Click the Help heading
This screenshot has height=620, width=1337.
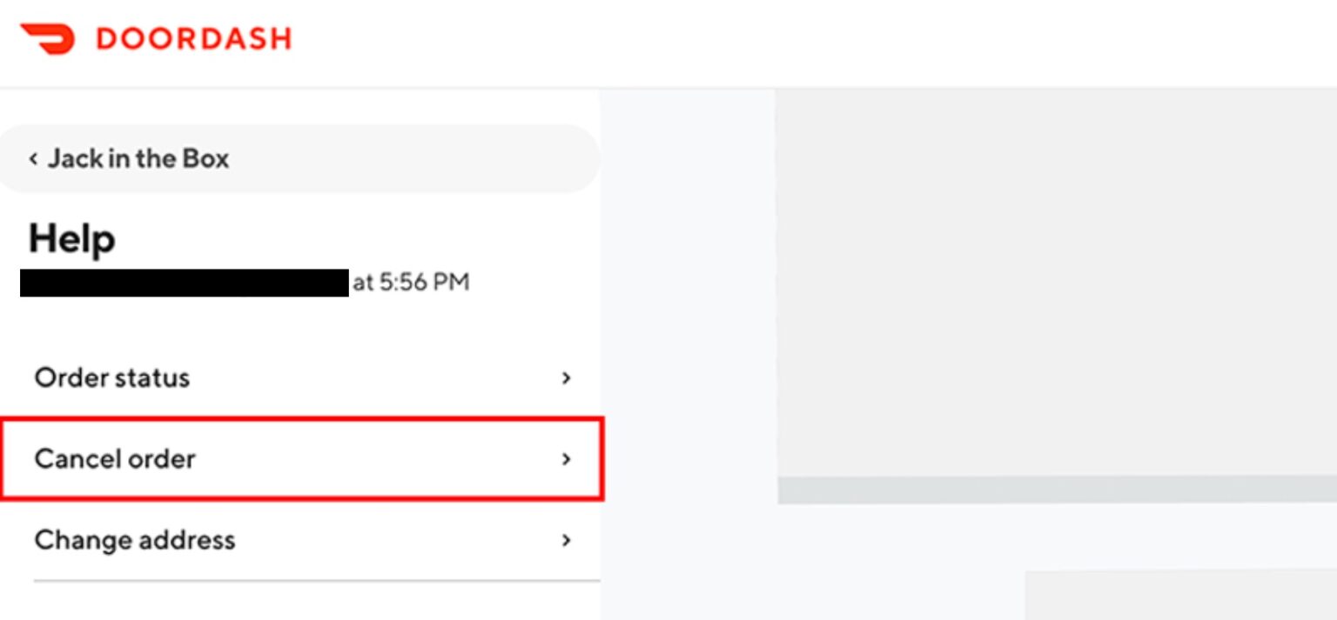[x=71, y=238]
